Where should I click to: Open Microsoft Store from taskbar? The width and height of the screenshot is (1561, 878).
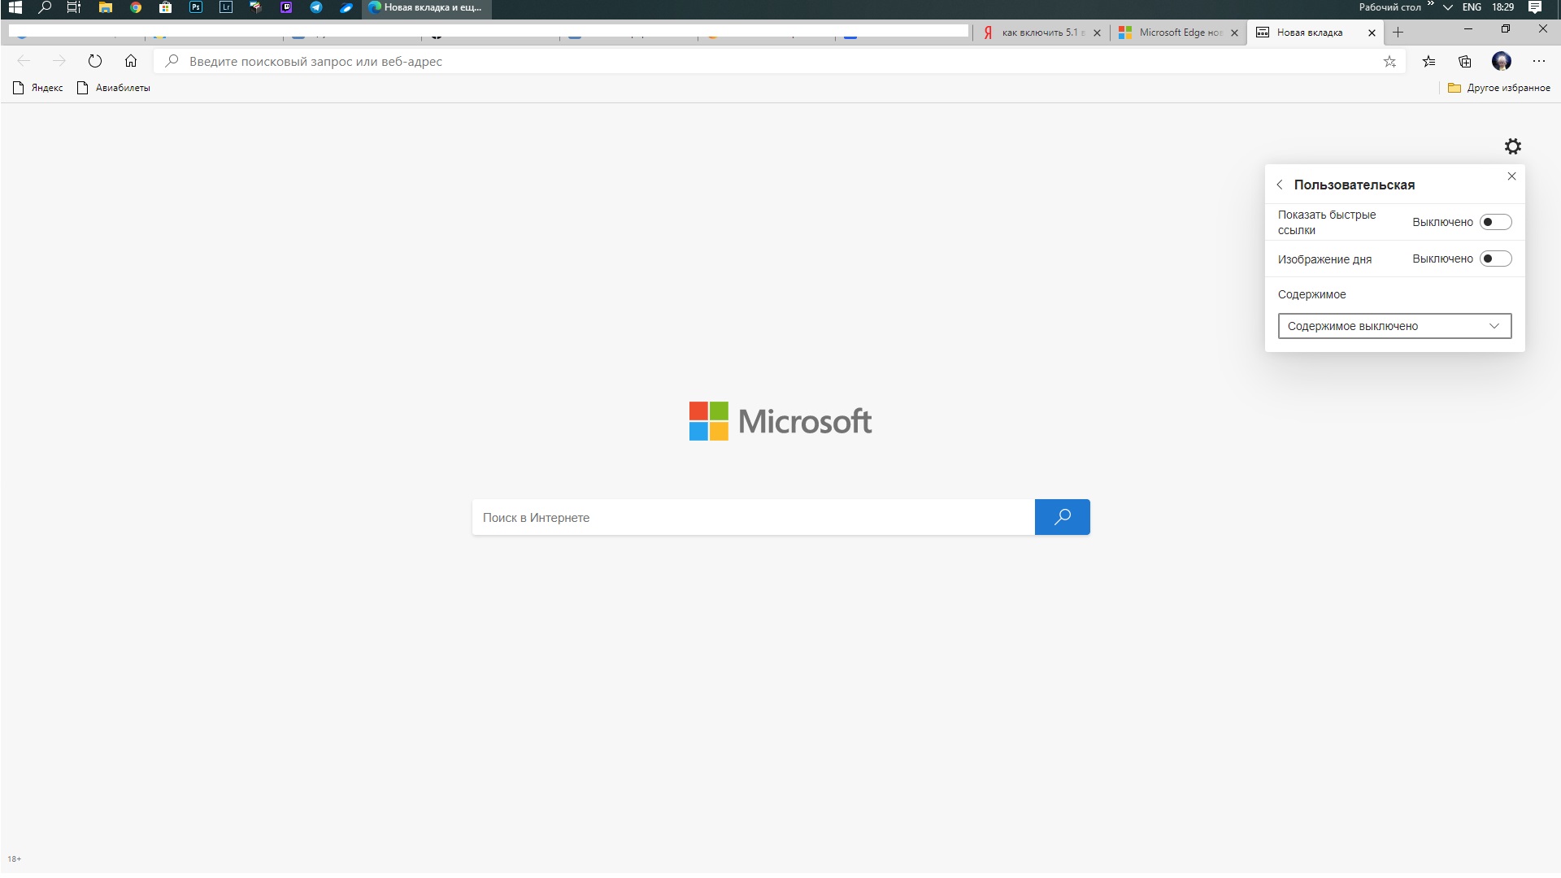point(166,7)
